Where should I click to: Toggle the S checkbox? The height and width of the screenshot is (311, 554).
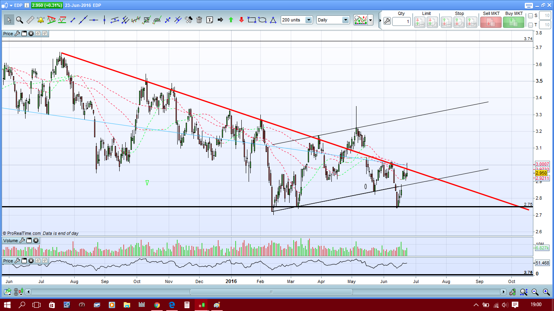[x=530, y=16]
